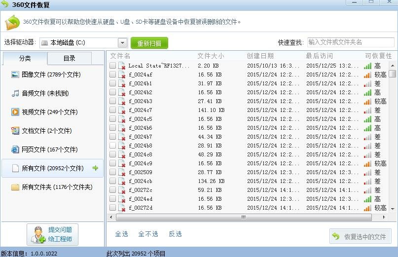This screenshot has width=398, height=257.
Task: Sort by 可恢复性 column header
Action: [378, 56]
